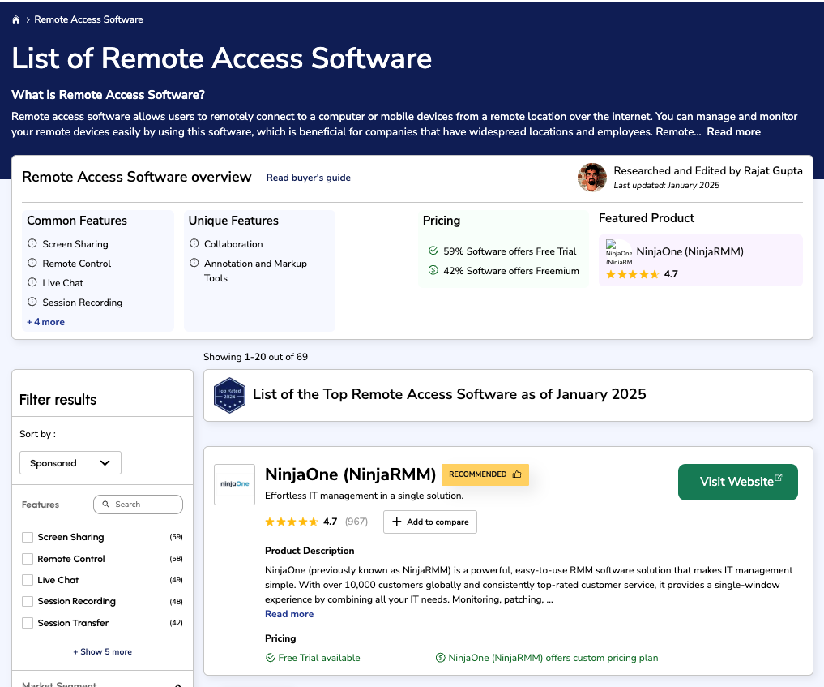Click the Top Rated 2024 badge
Screen dimensions: 824x687
pyautogui.click(x=229, y=395)
